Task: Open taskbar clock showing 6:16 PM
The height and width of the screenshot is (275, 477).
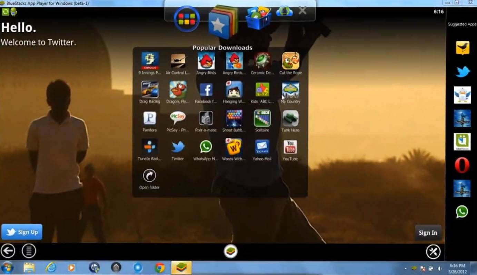Action: pos(457,268)
